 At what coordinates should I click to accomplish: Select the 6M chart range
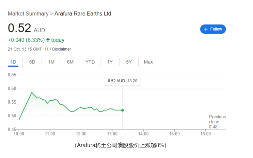(x=70, y=62)
